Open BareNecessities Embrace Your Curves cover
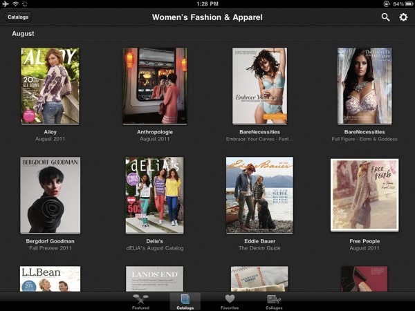 click(x=259, y=86)
